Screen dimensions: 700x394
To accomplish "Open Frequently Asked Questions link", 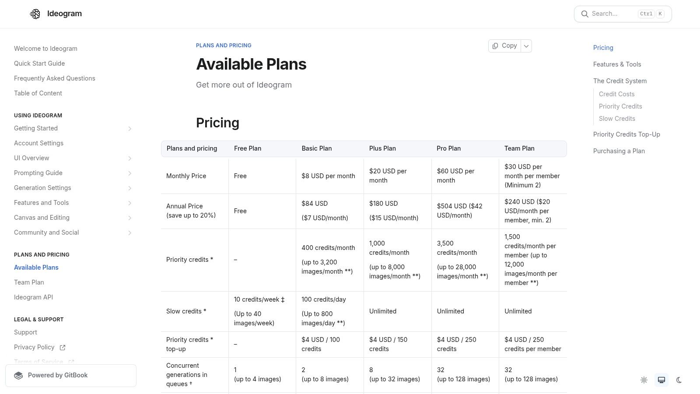I will 54,78.
